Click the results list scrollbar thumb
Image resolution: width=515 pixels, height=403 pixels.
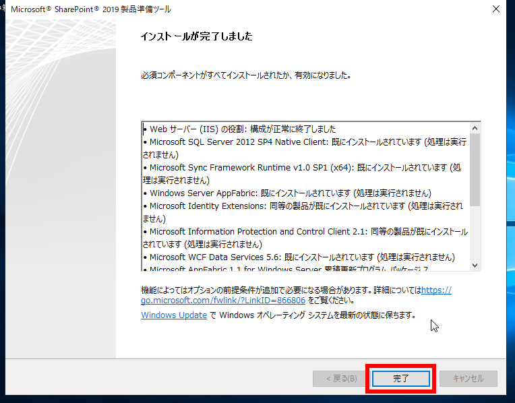(475, 170)
